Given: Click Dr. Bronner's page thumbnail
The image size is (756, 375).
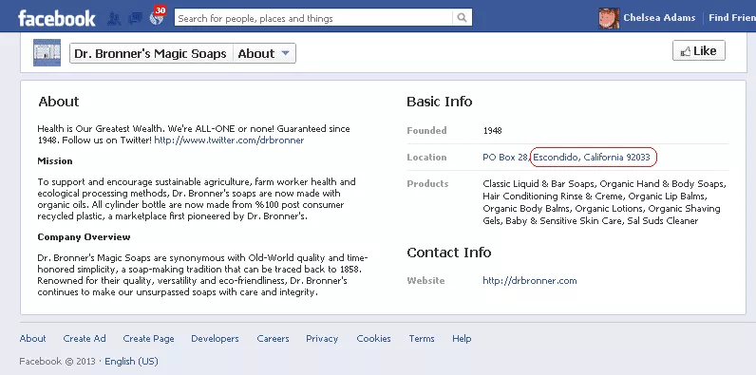Looking at the screenshot, I should [x=47, y=52].
